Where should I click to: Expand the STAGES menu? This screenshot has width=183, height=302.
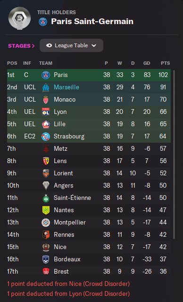21,46
